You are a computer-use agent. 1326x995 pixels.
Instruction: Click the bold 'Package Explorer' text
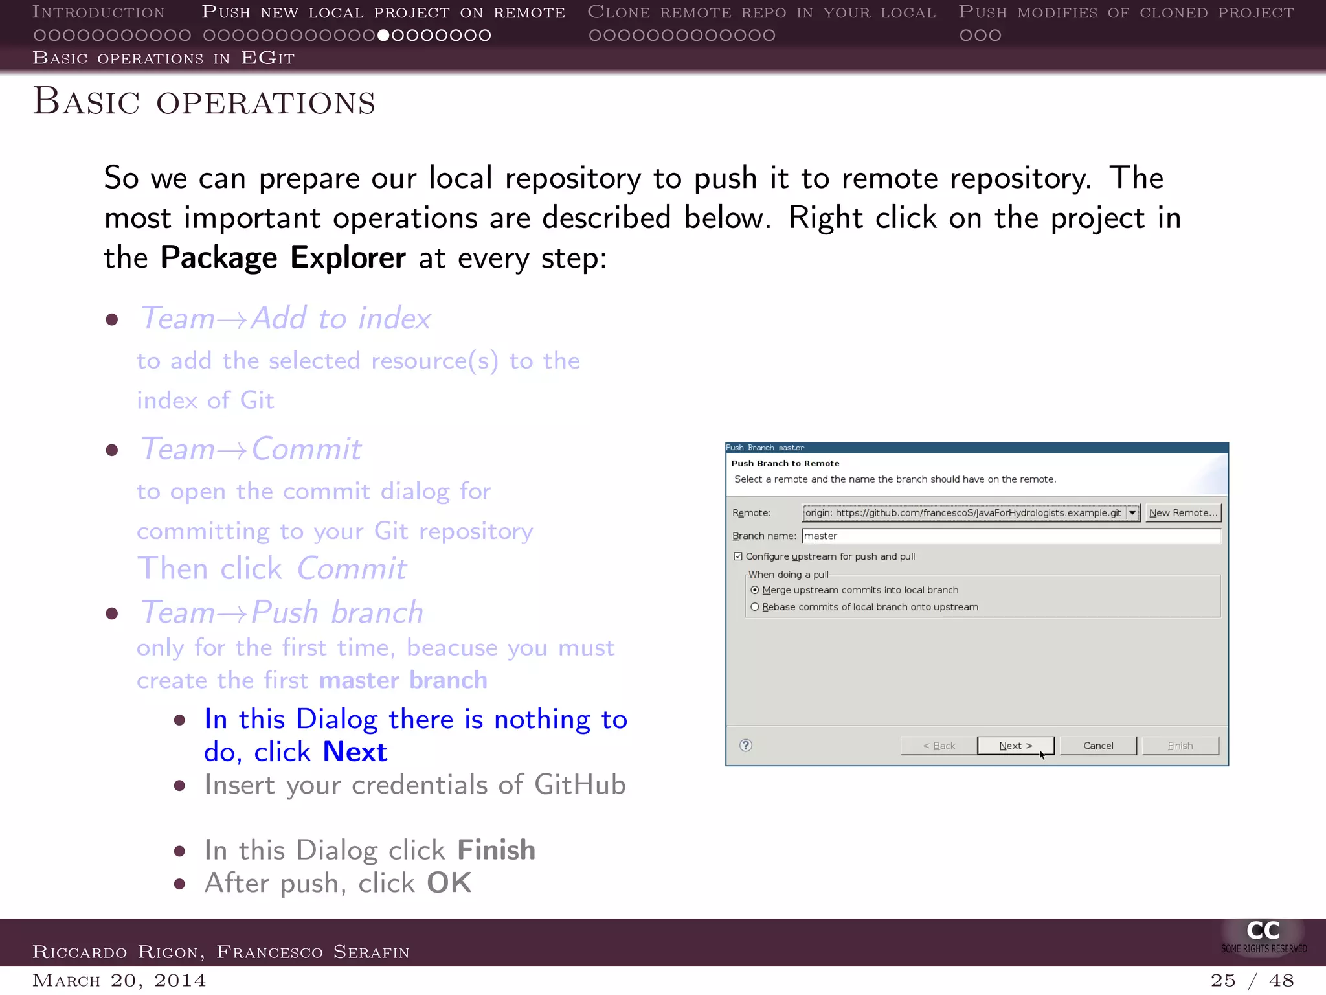[x=283, y=258]
